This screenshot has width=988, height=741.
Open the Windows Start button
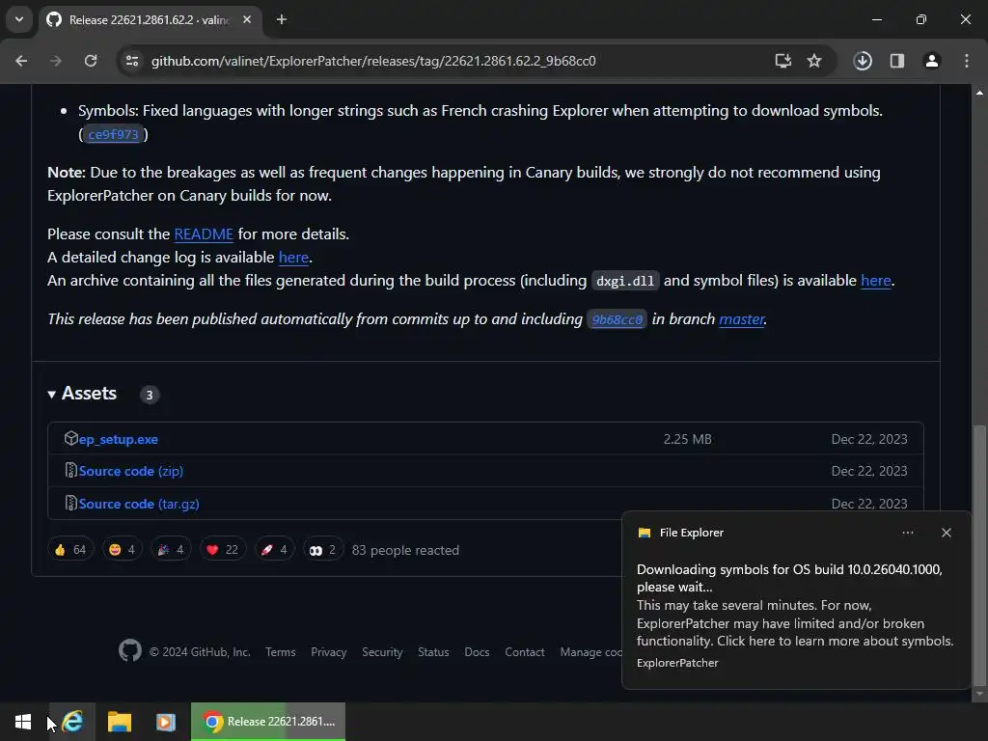pyautogui.click(x=23, y=722)
